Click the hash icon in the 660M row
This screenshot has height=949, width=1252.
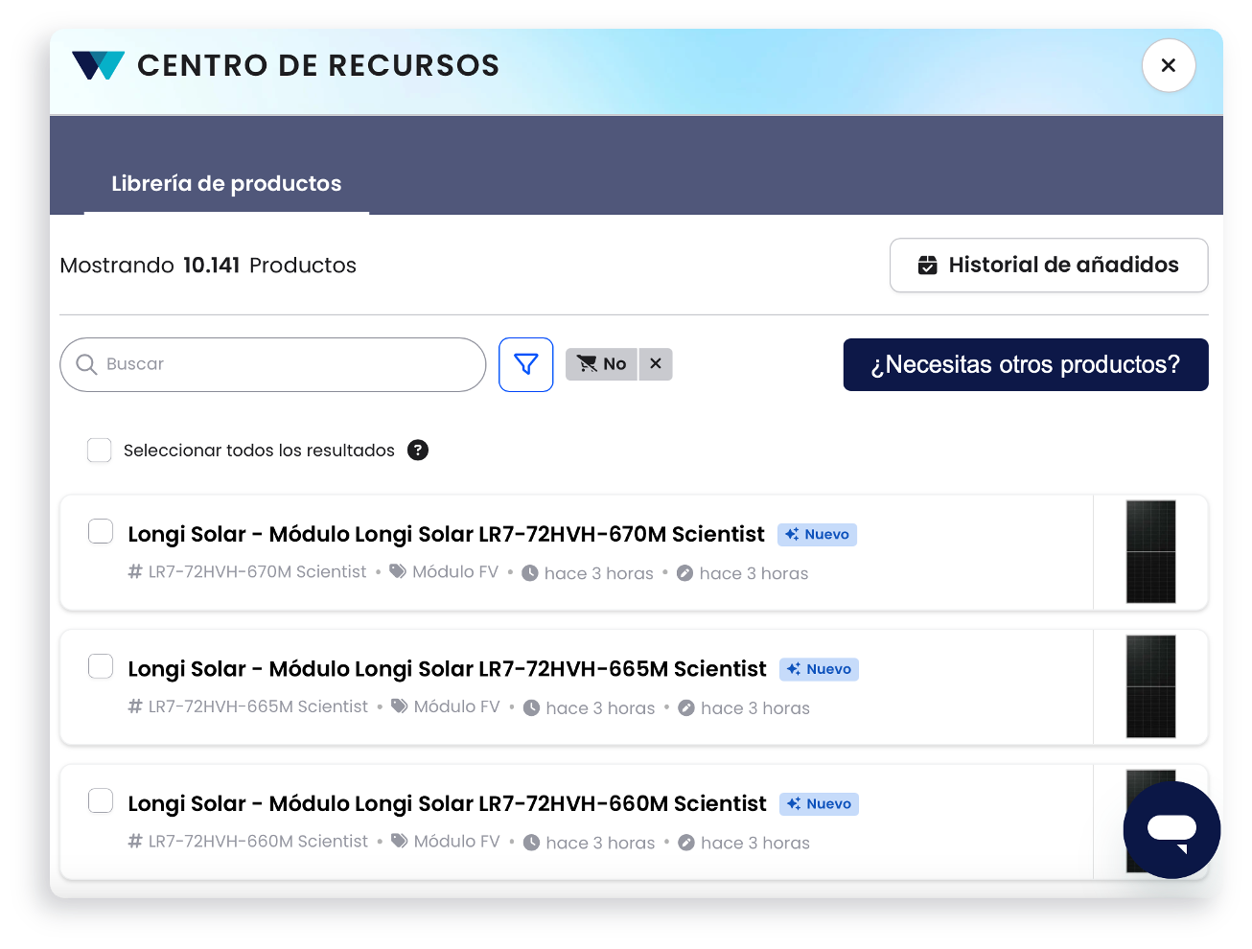pos(135,841)
